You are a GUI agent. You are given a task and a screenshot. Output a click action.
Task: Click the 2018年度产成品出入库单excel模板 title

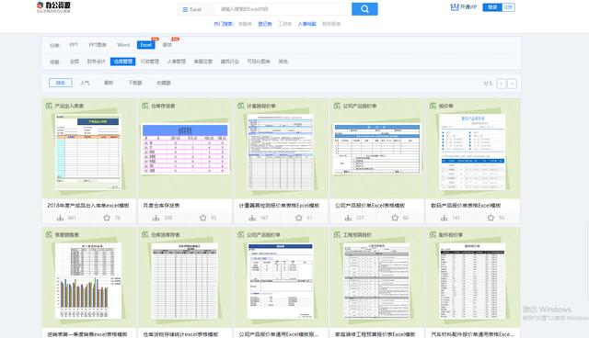coord(88,206)
